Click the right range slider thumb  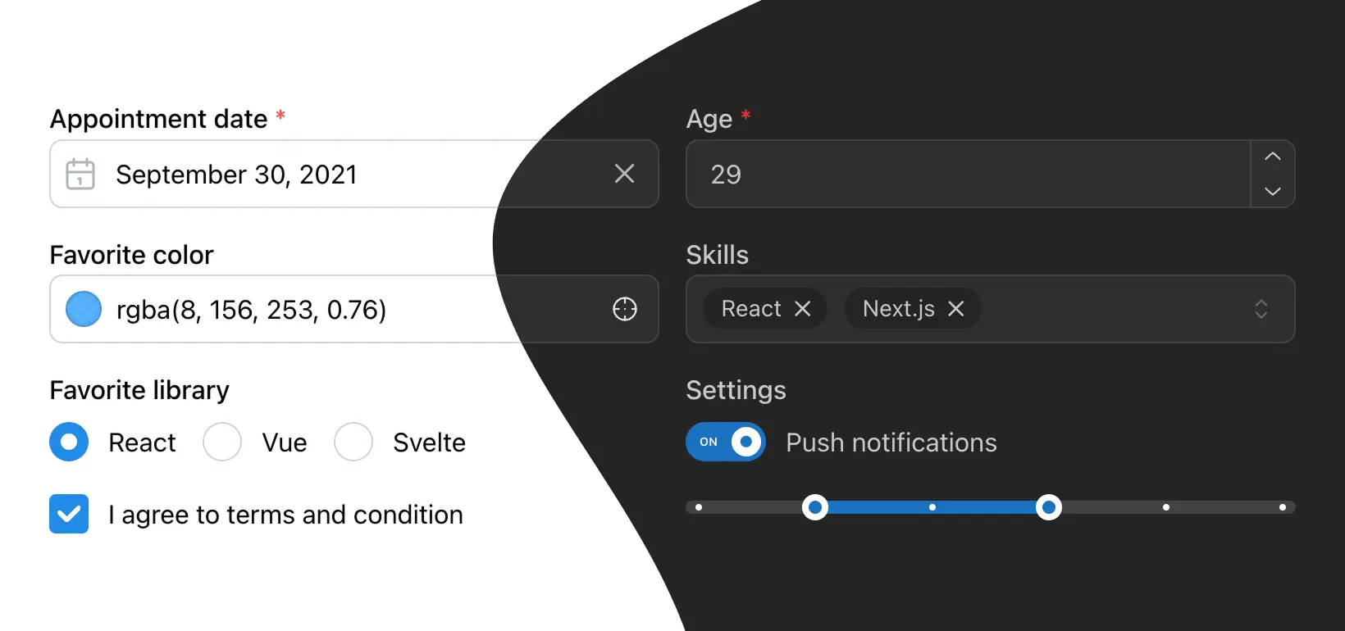(1048, 507)
